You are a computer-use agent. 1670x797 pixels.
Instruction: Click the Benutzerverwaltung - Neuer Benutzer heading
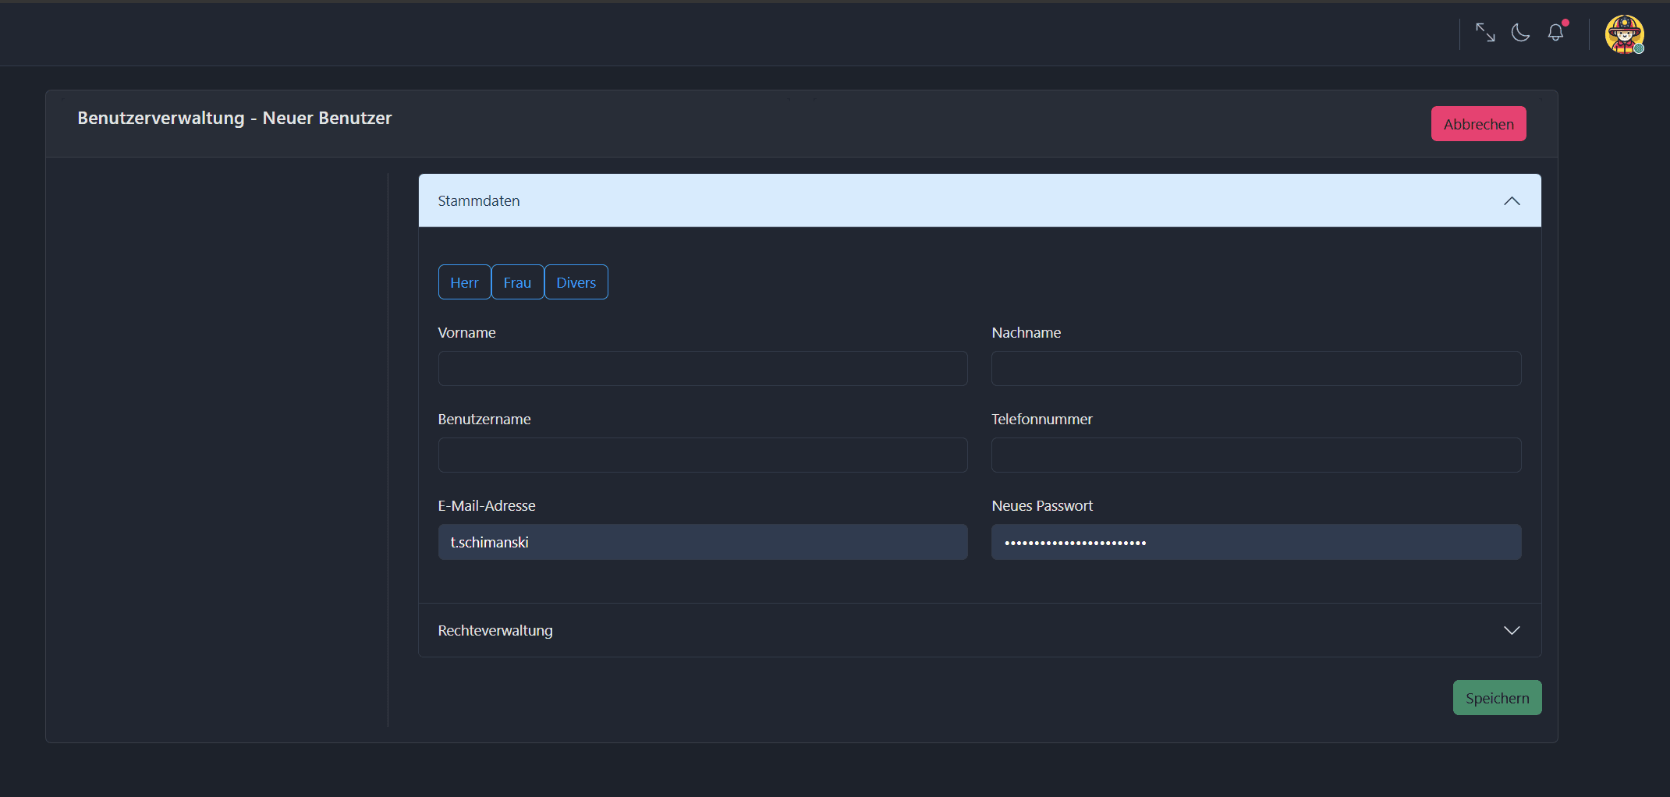coord(234,118)
